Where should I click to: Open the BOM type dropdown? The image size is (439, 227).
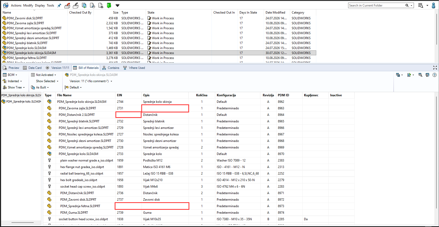10,75
